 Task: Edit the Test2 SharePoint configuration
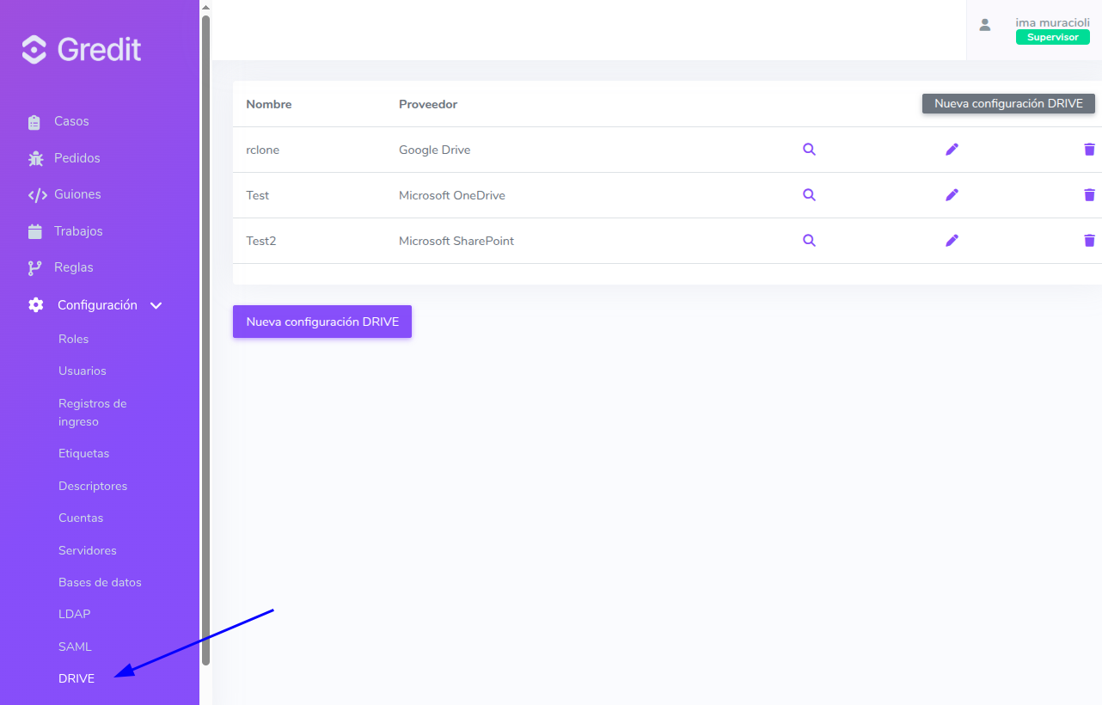click(x=952, y=241)
